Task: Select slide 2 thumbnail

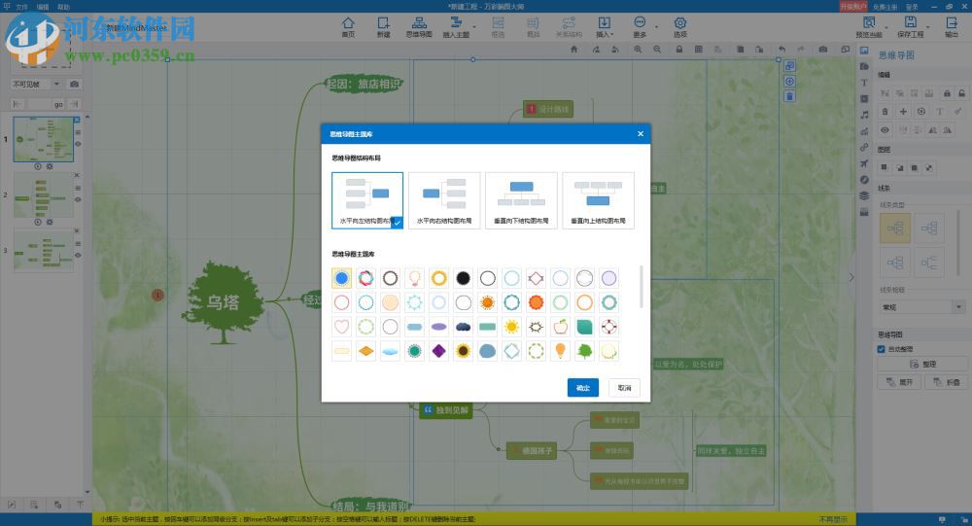Action: [44, 195]
